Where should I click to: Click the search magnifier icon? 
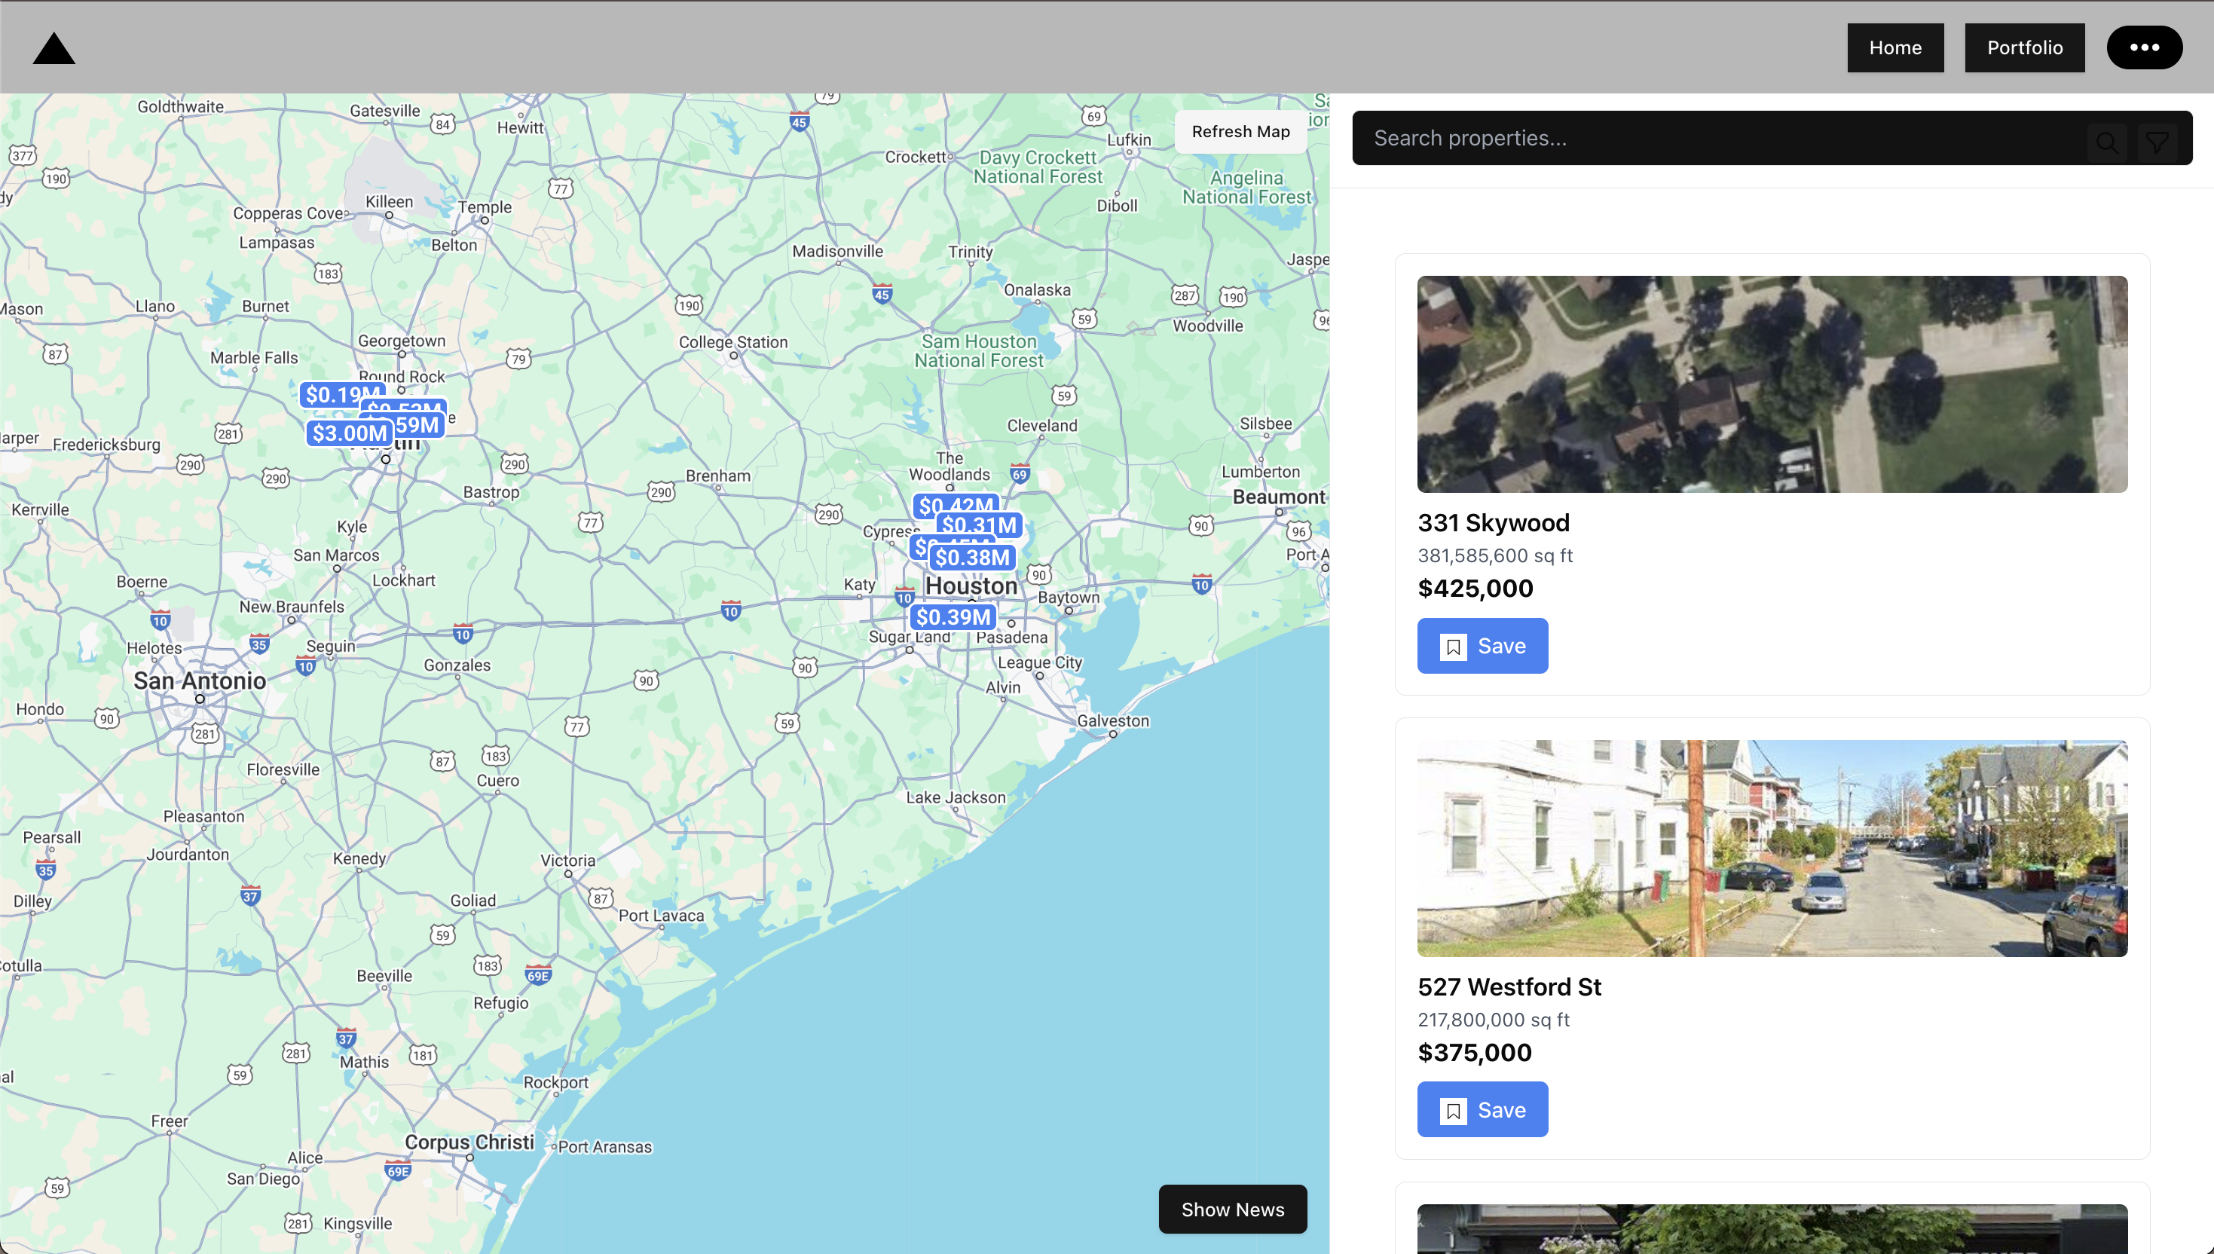point(2106,142)
